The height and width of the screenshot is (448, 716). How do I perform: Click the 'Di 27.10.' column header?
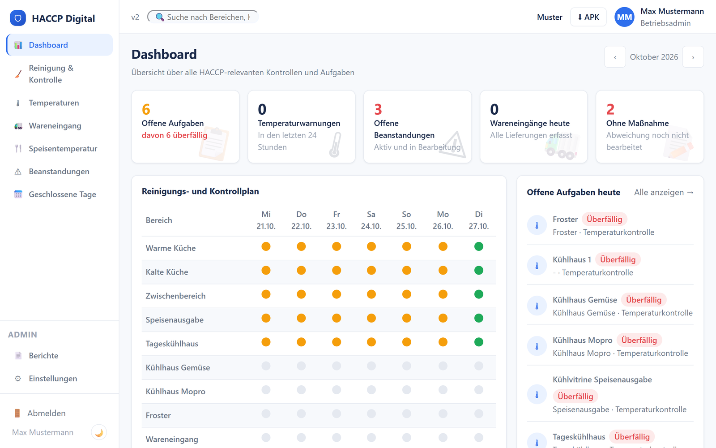(479, 220)
